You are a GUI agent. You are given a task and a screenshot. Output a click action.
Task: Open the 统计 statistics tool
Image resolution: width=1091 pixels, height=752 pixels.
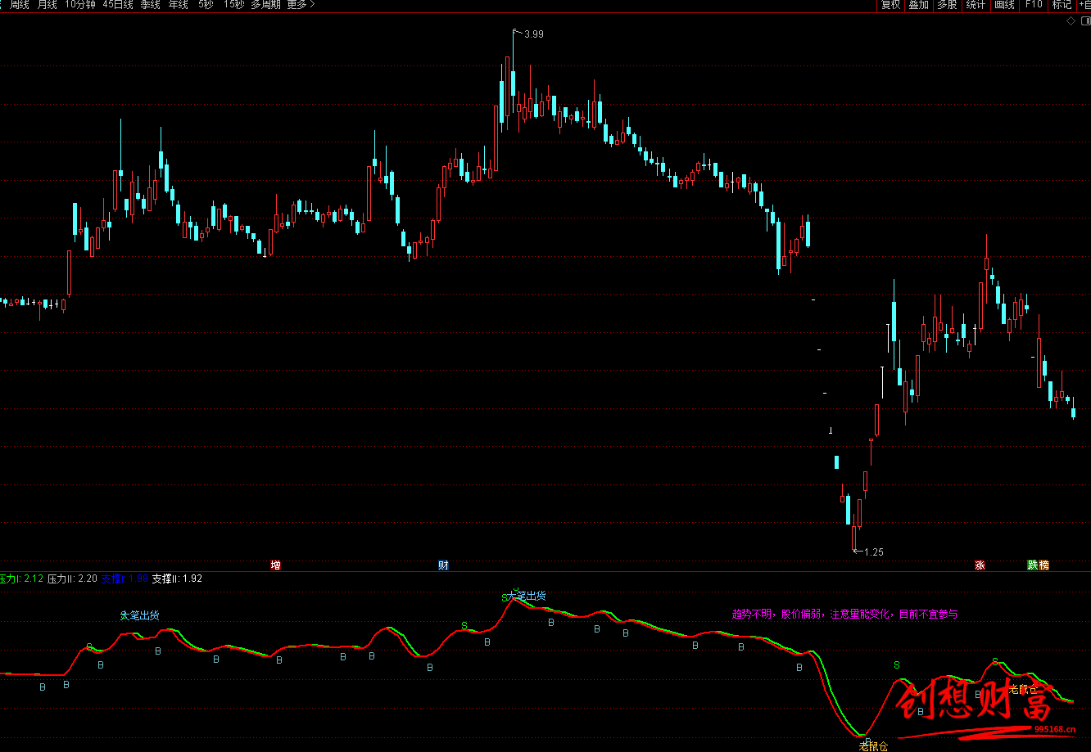(x=976, y=5)
